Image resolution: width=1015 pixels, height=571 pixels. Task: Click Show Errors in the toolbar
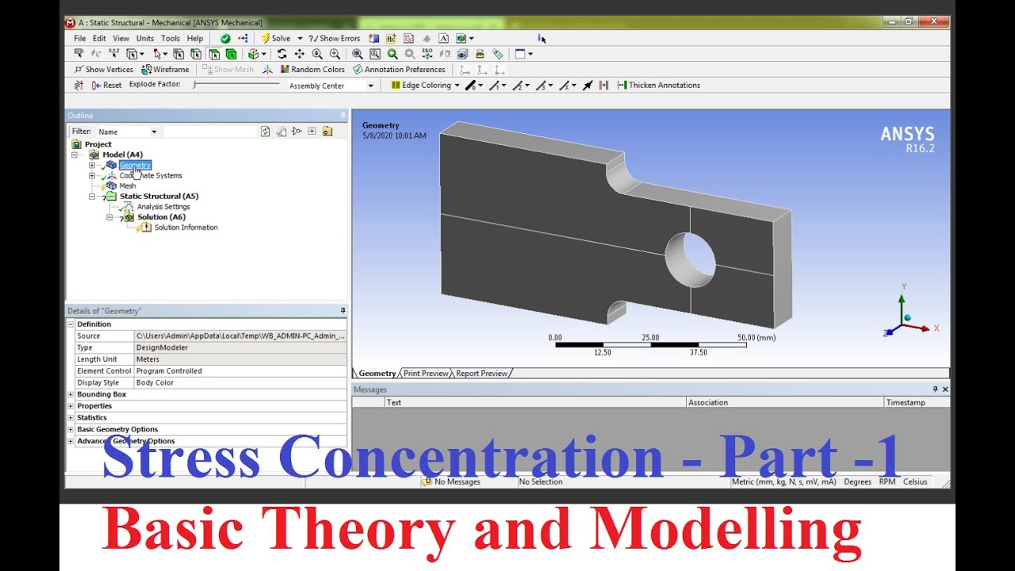tap(334, 38)
